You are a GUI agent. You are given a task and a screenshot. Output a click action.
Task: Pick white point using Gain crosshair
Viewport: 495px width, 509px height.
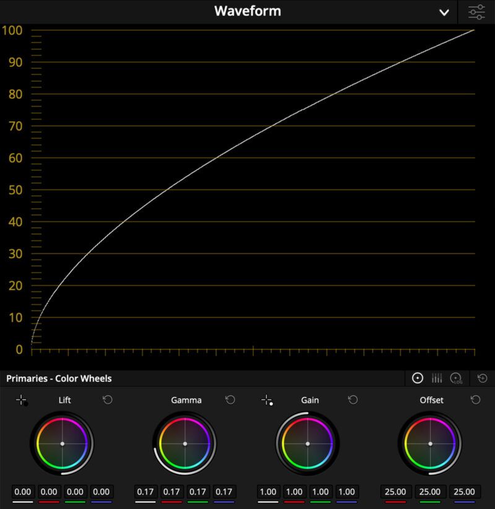(267, 400)
